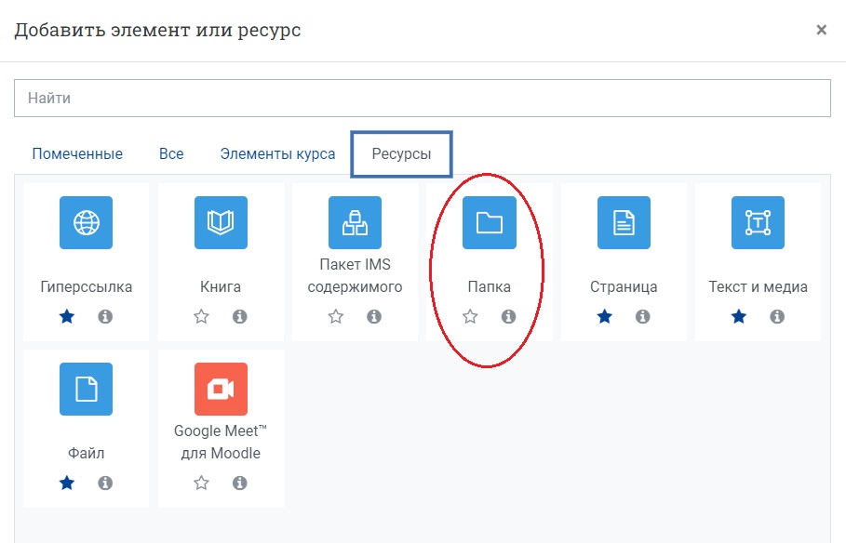Click the Книга label
This screenshot has width=846, height=543.
[x=221, y=287]
